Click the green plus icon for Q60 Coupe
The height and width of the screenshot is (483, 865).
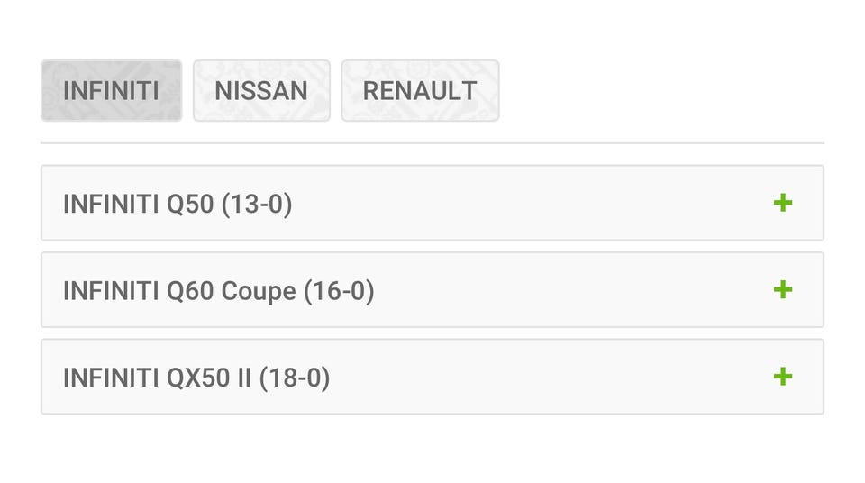click(782, 289)
